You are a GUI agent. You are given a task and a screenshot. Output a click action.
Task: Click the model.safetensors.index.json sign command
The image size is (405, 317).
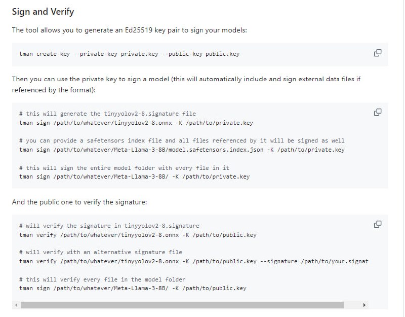click(182, 150)
